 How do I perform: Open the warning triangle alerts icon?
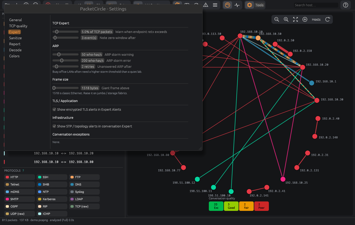[206, 5]
